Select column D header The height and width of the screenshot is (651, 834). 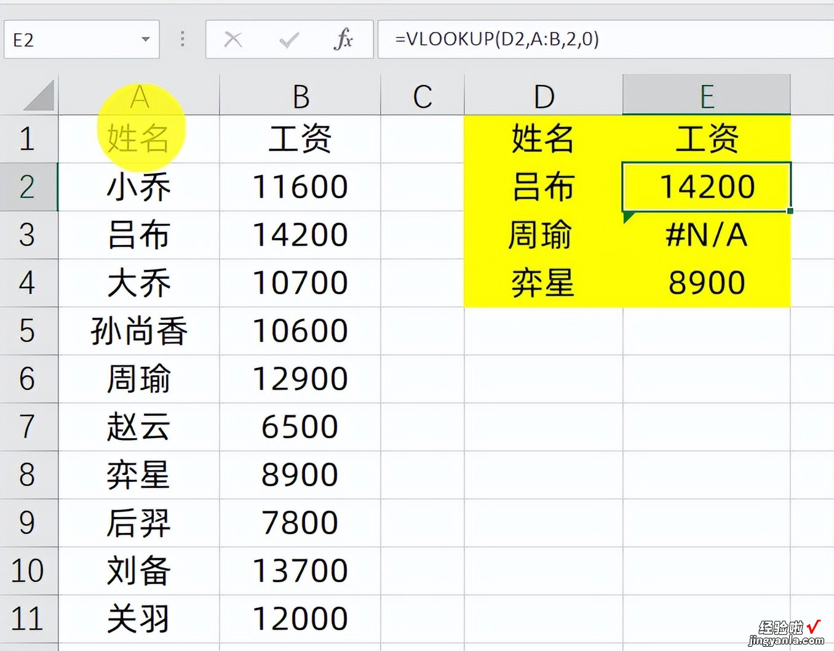(x=544, y=95)
